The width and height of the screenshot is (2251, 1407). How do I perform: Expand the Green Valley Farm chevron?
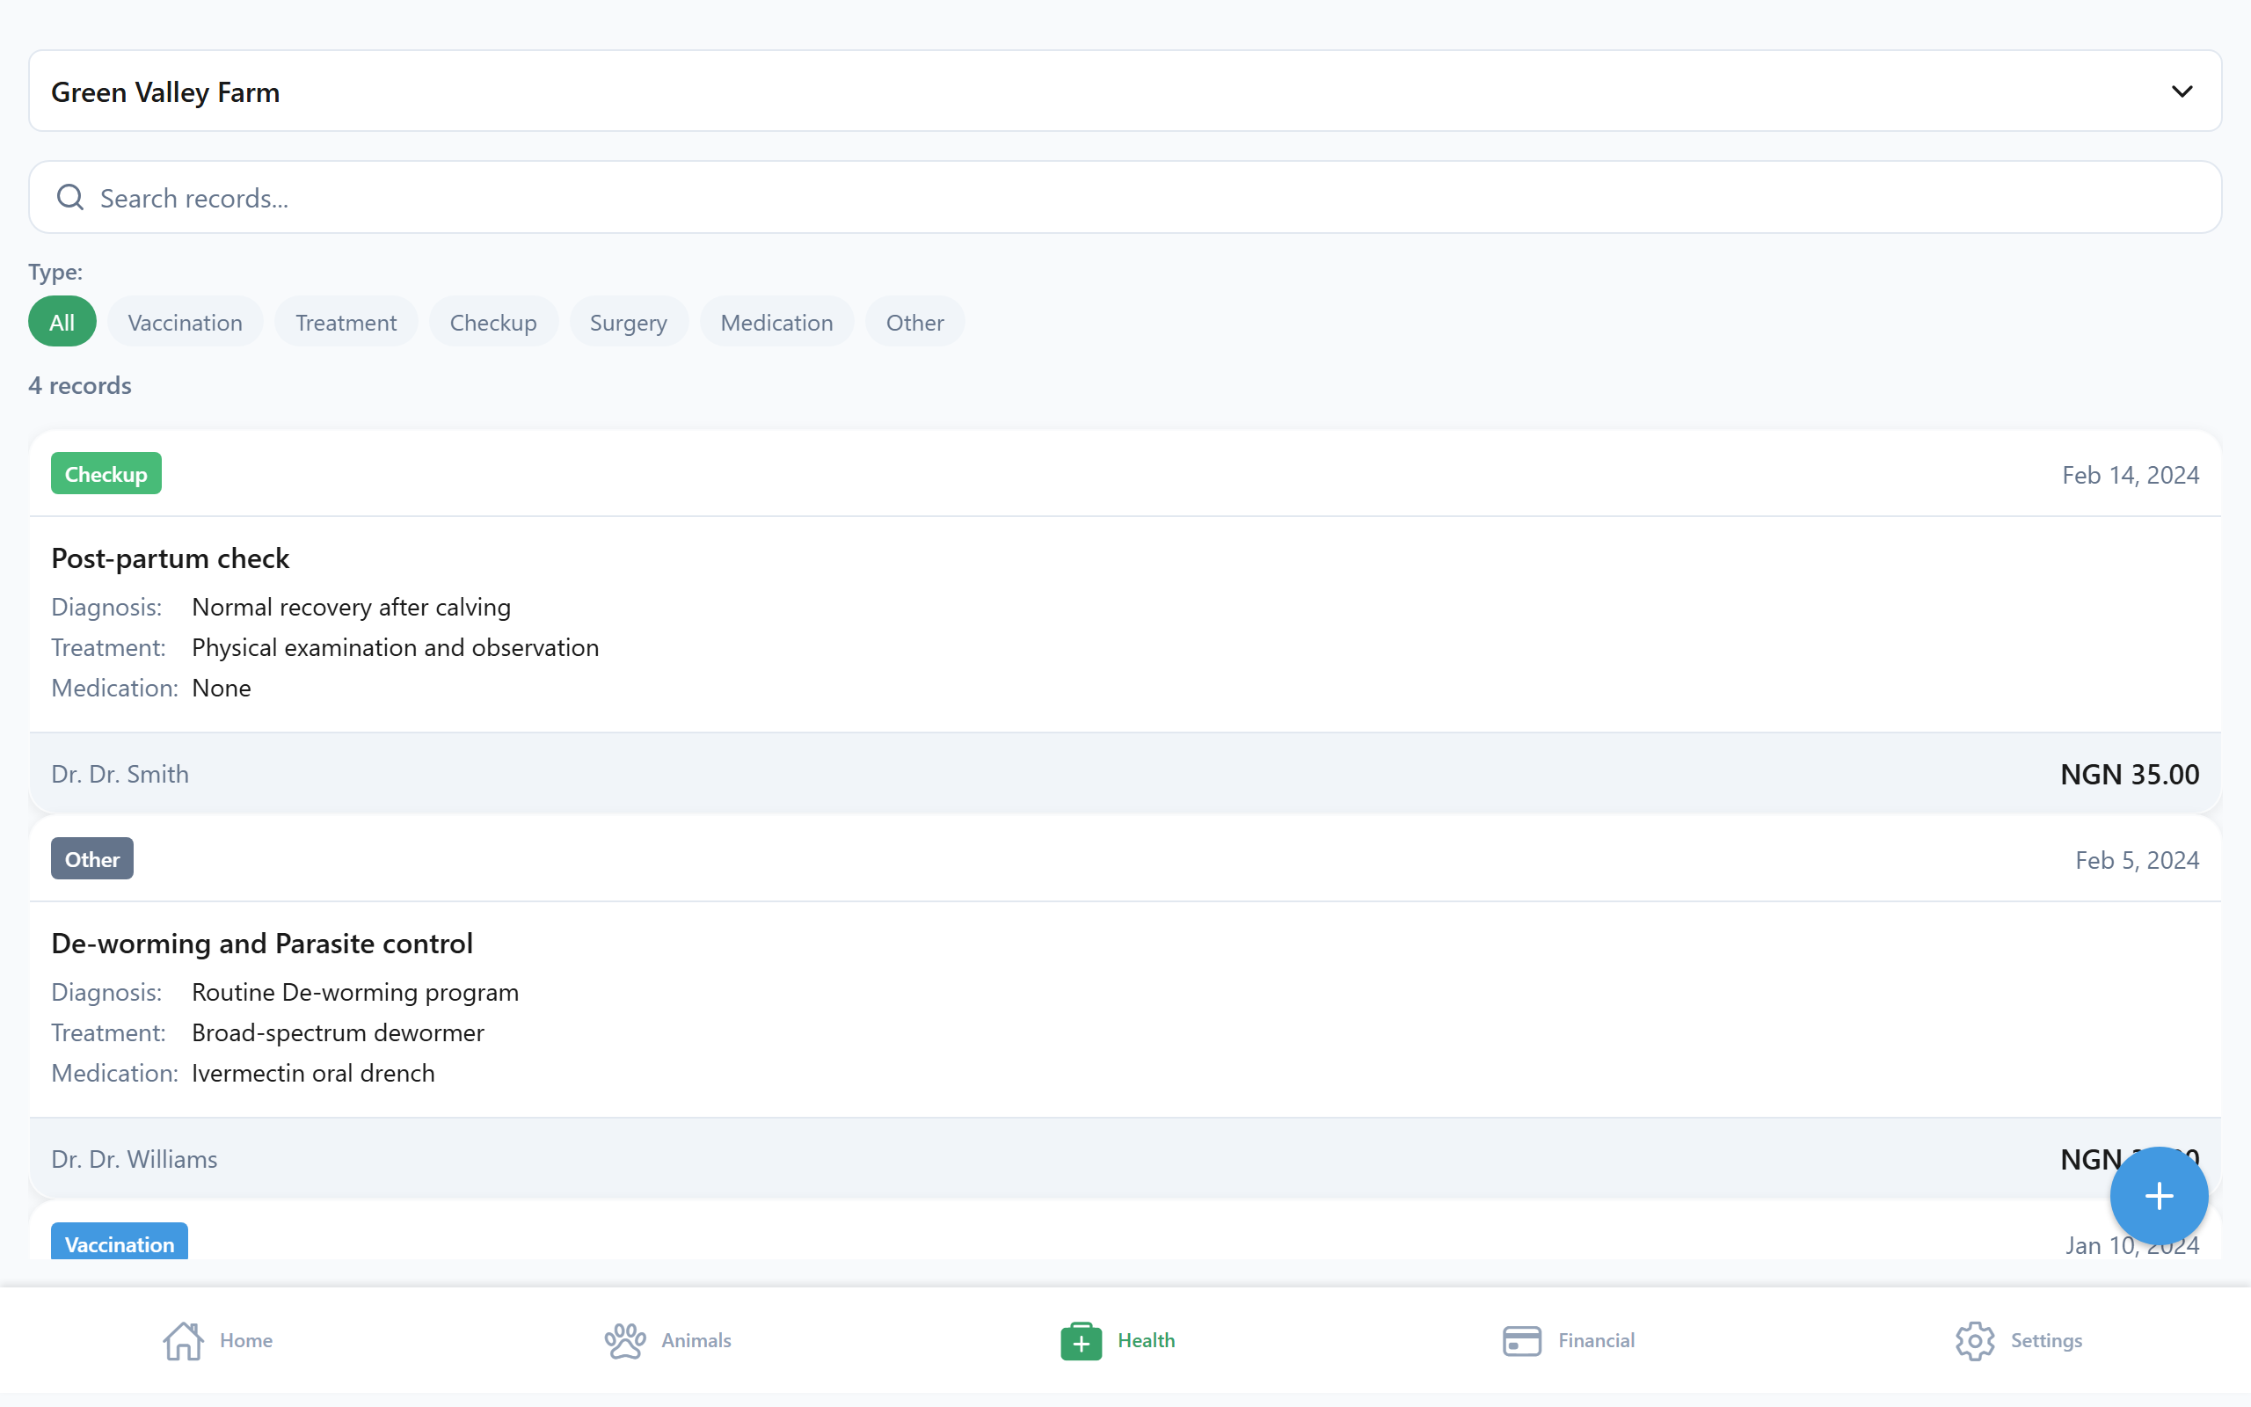(x=2182, y=91)
